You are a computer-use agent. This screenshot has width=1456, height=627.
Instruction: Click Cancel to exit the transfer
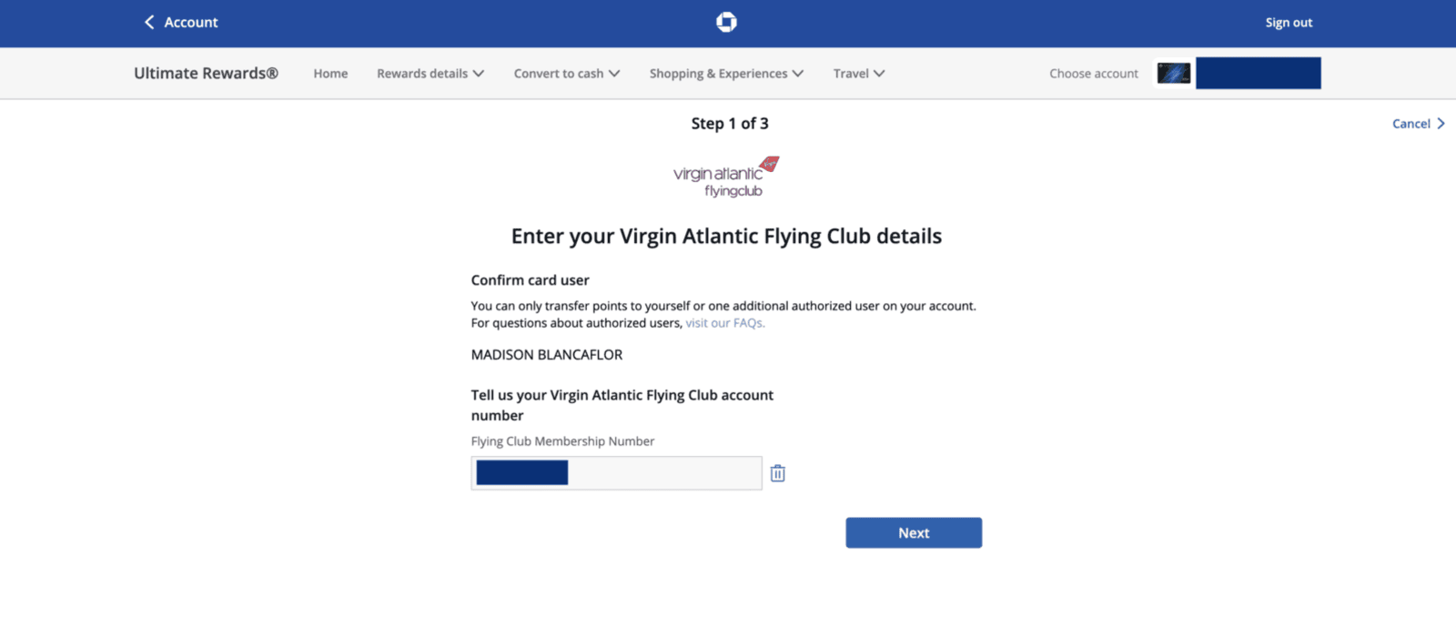pos(1410,123)
